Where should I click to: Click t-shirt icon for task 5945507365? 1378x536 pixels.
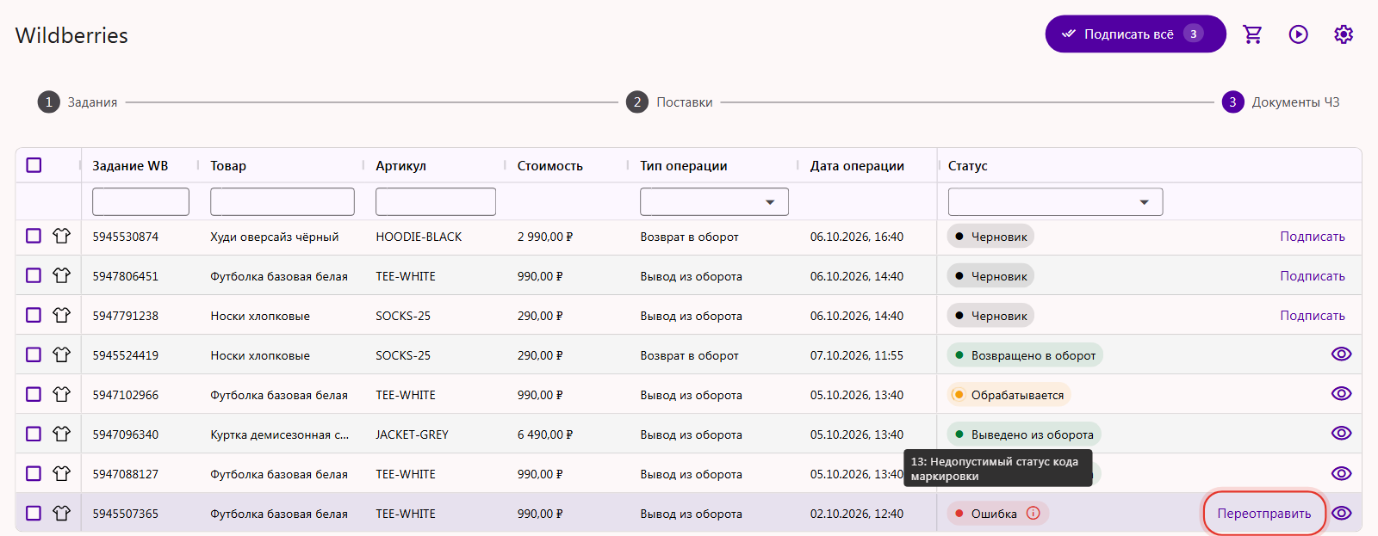61,513
